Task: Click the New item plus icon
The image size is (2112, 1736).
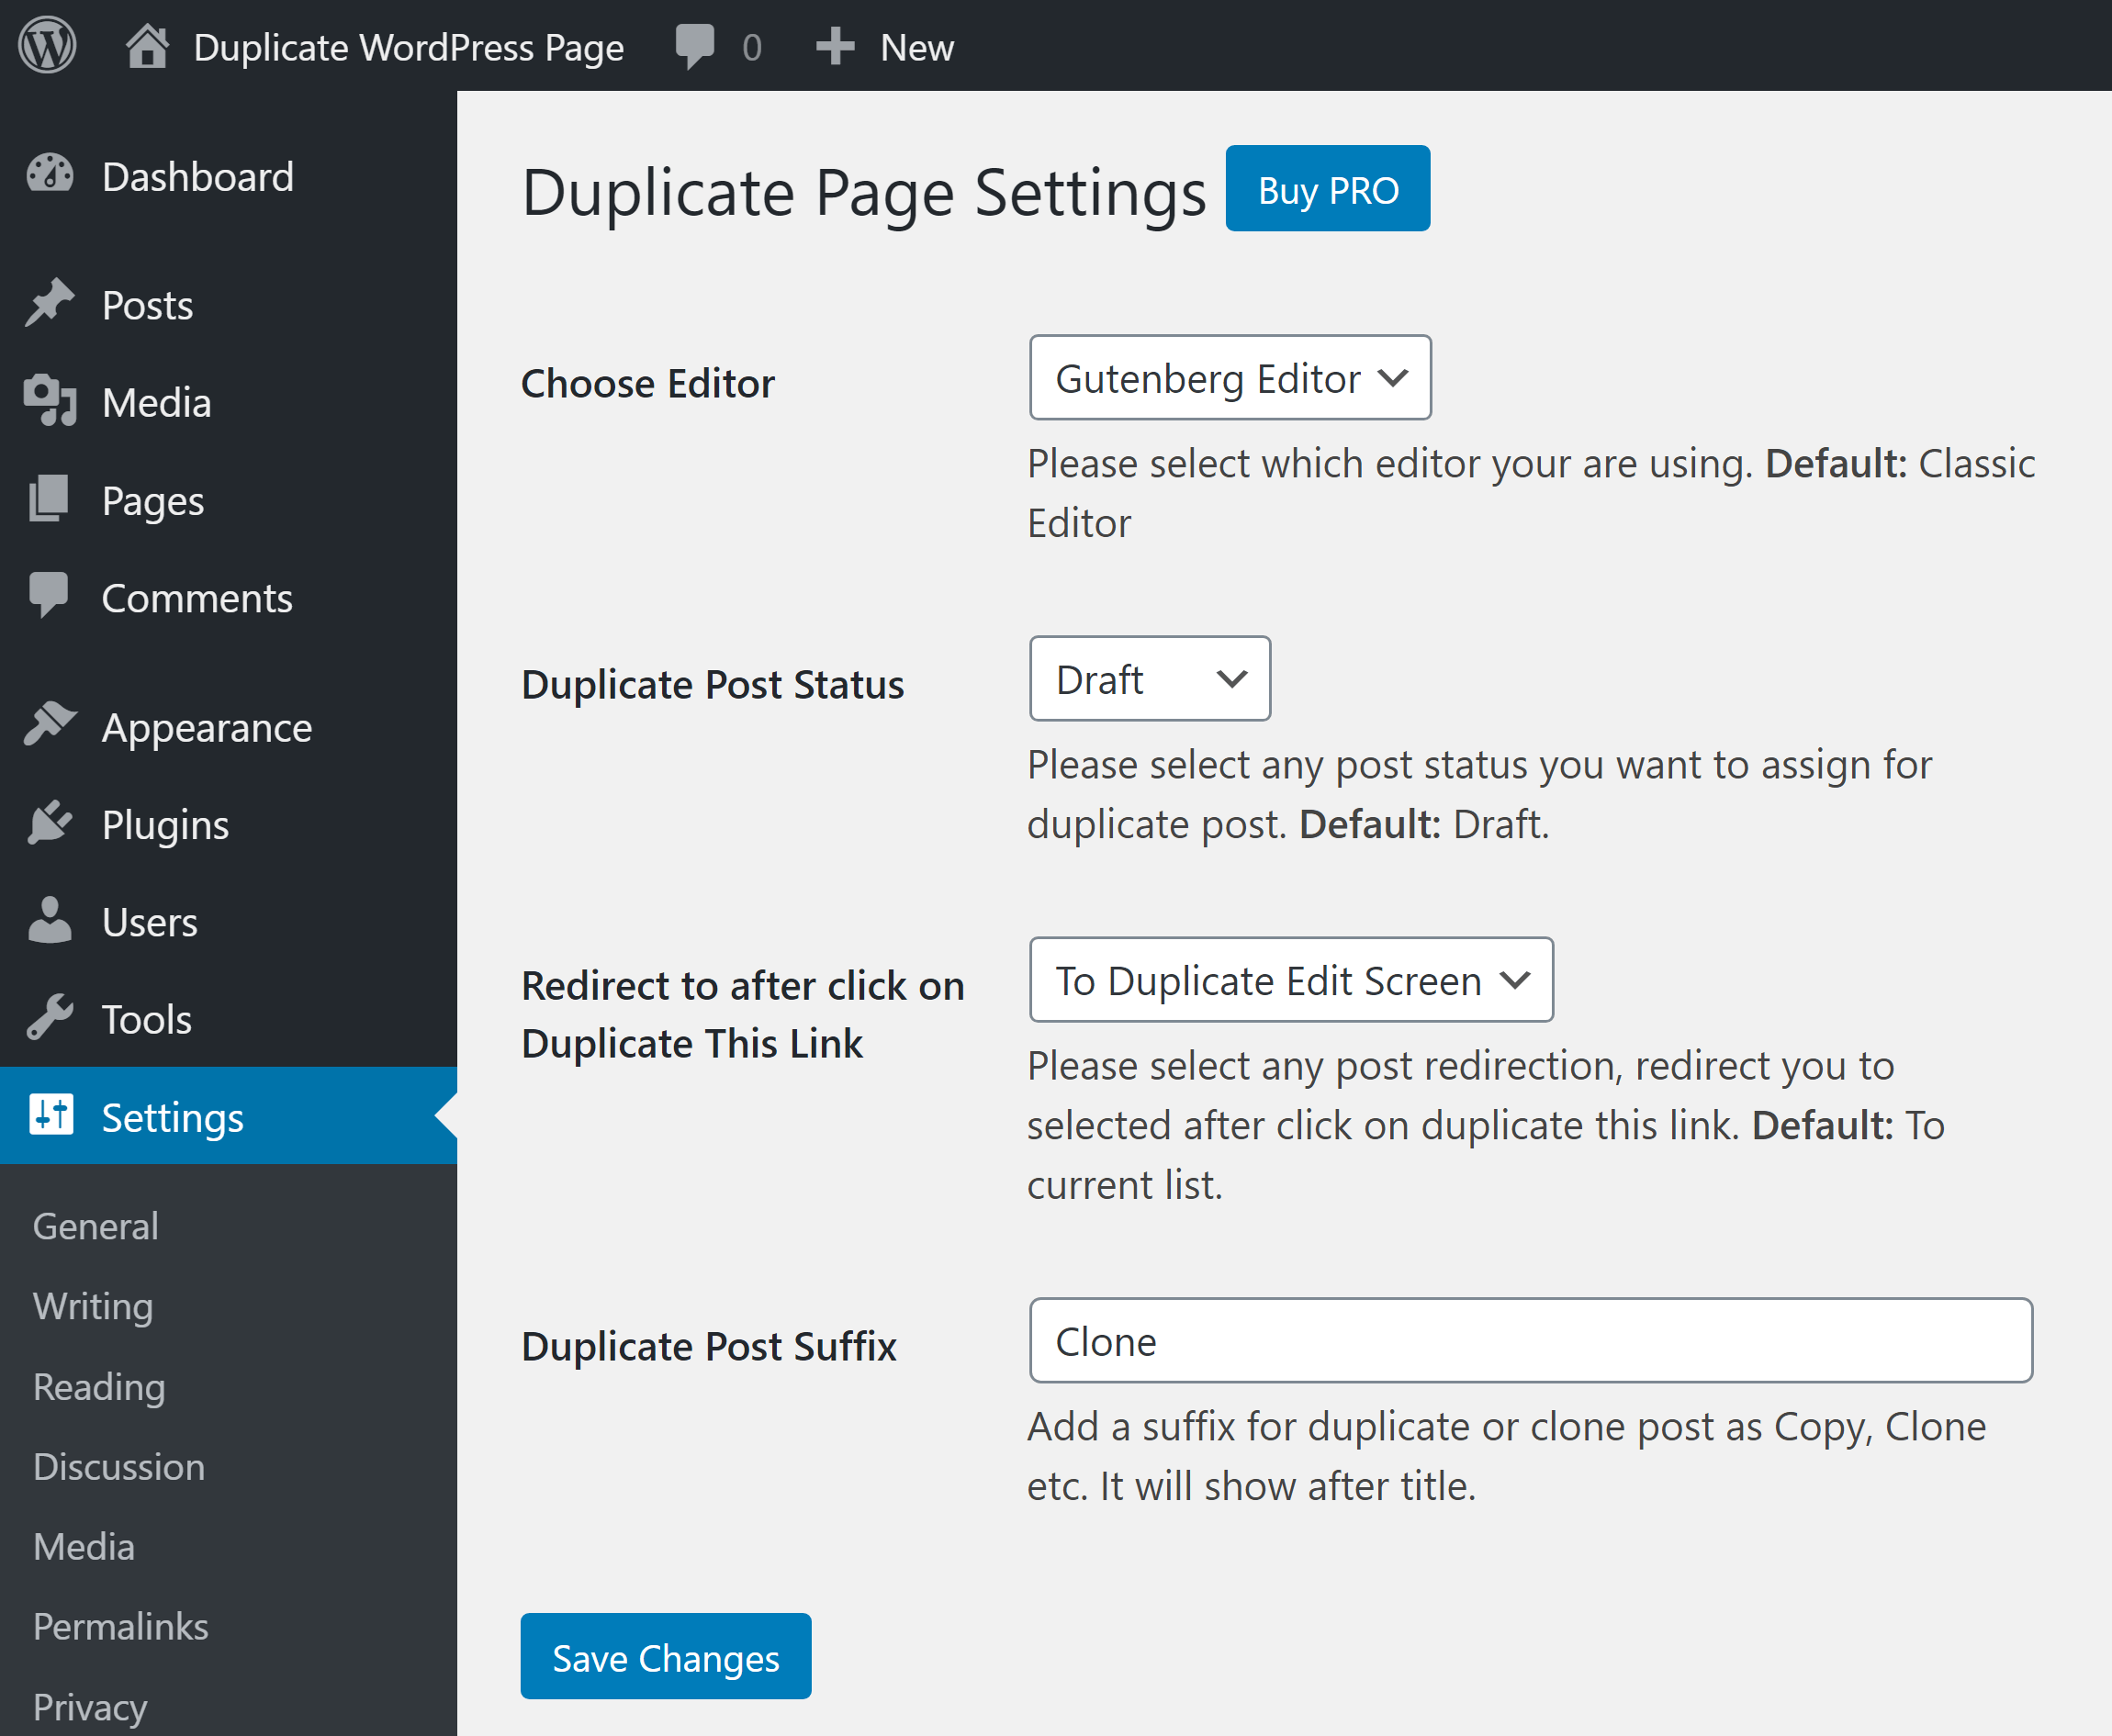Action: (836, 45)
